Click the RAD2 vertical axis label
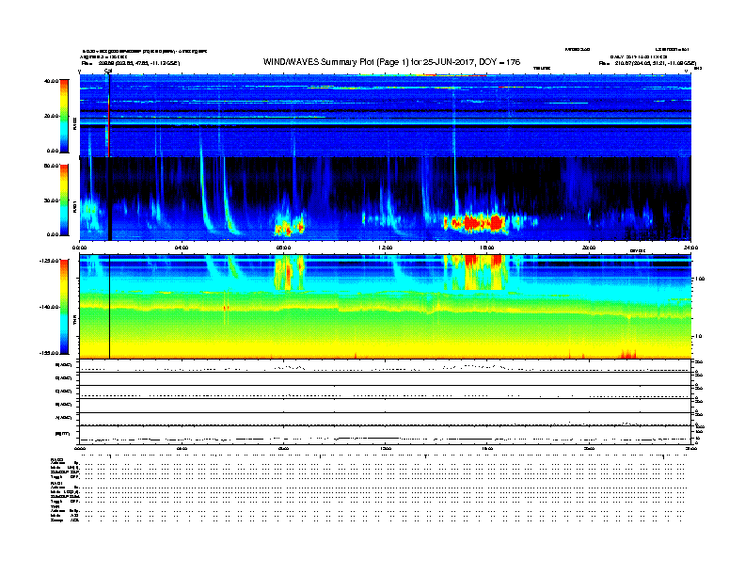The width and height of the screenshot is (745, 576). tap(74, 124)
